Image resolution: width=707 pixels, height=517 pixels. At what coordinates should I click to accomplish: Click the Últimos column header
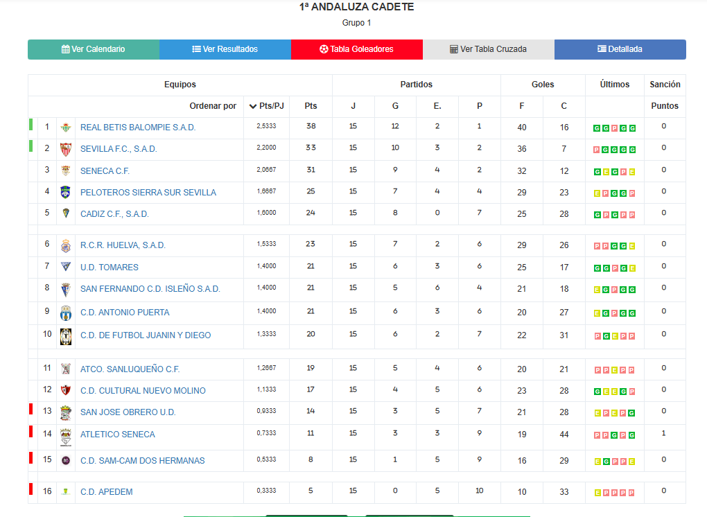coord(615,85)
